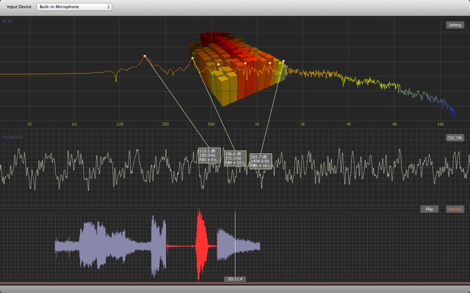The height and width of the screenshot is (293, 470).
Task: Open the Input Device dropdown
Action: tap(73, 7)
